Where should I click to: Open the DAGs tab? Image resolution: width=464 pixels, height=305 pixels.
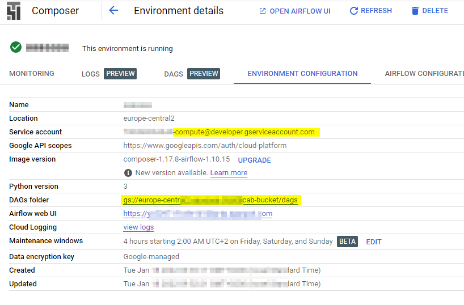[174, 74]
